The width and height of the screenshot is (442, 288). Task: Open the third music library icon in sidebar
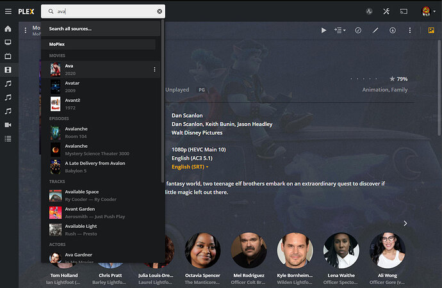(x=8, y=111)
